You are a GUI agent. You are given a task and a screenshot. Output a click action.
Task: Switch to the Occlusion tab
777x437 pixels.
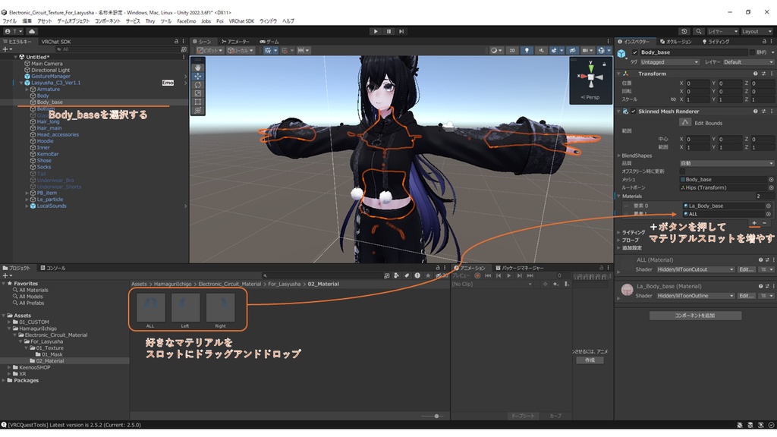pos(675,42)
